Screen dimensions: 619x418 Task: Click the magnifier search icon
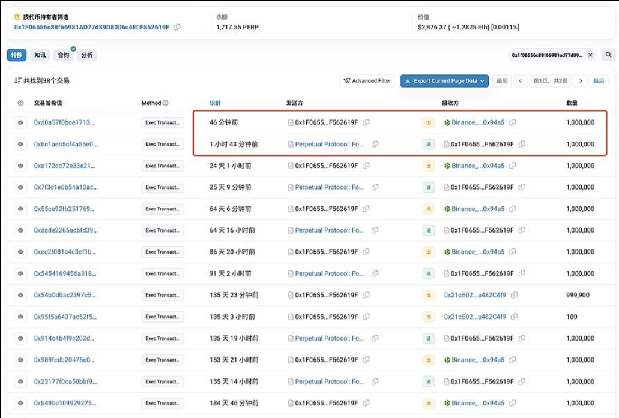point(608,55)
